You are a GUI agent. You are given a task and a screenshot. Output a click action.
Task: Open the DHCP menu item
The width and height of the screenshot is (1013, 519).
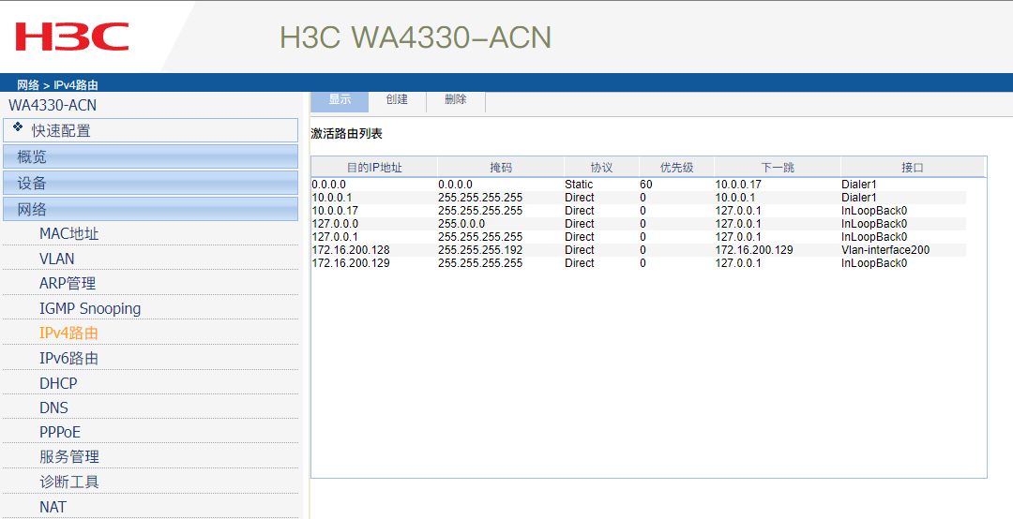[x=58, y=383]
